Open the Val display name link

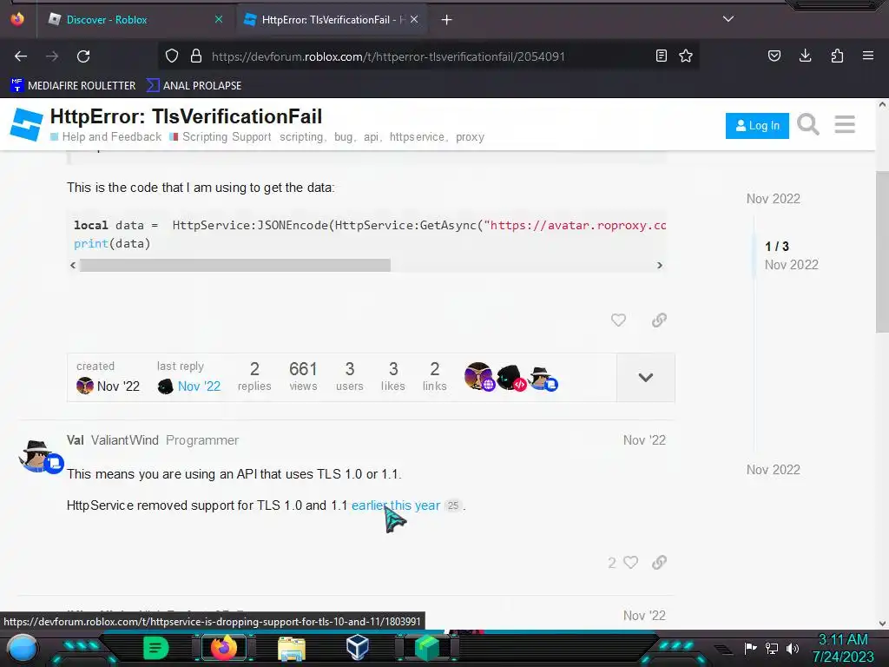[x=75, y=440]
